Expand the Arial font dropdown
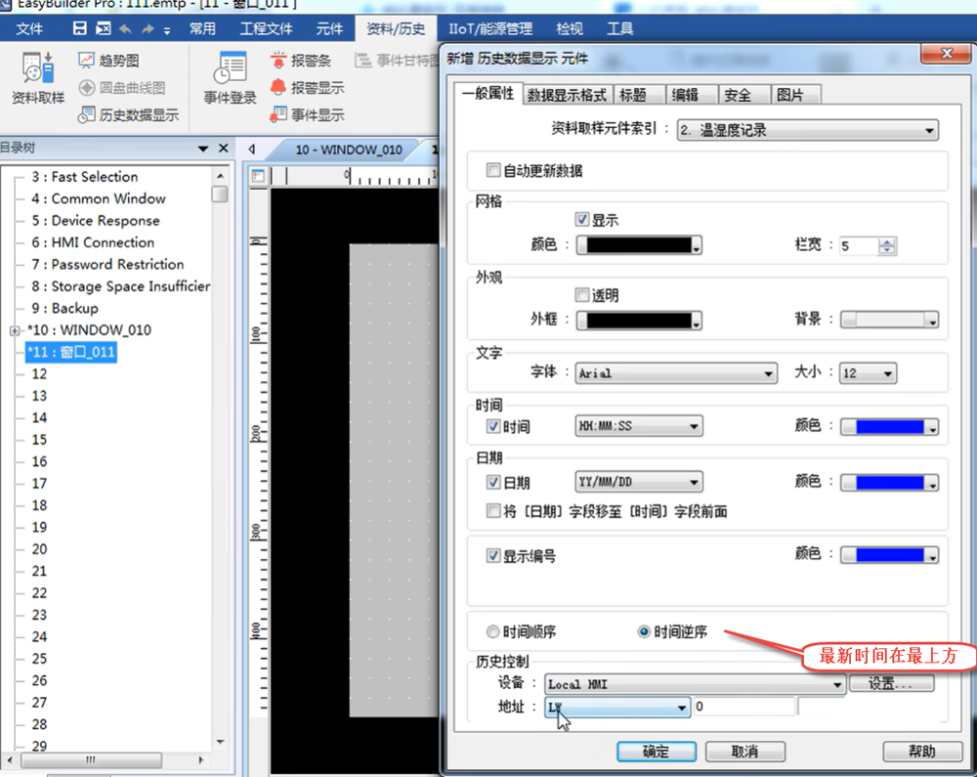This screenshot has width=977, height=777. tap(675, 373)
